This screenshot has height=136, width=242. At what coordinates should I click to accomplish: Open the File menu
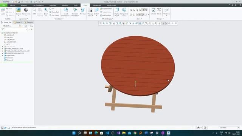3,5
